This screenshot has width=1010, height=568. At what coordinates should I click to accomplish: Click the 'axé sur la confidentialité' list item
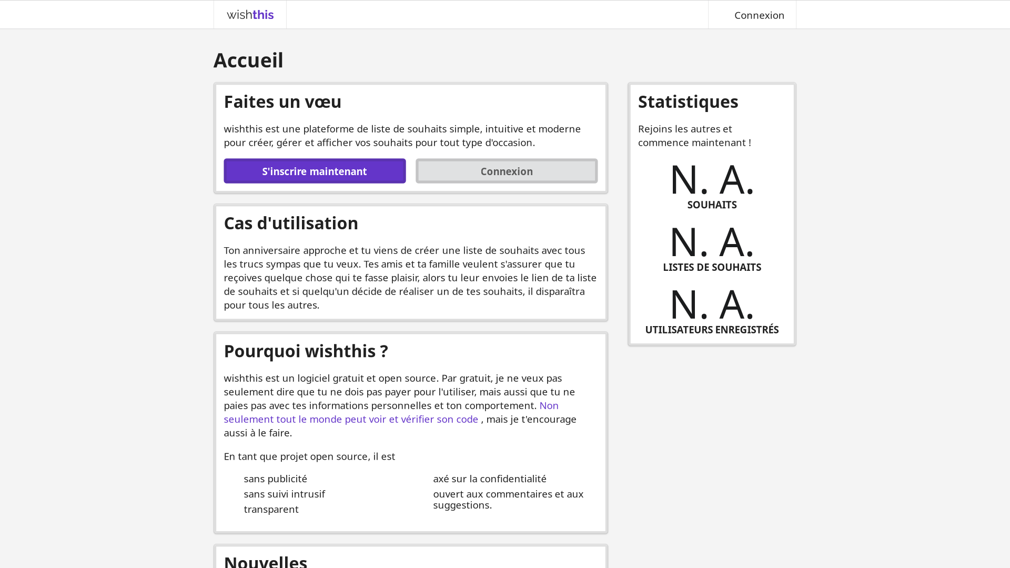(489, 479)
